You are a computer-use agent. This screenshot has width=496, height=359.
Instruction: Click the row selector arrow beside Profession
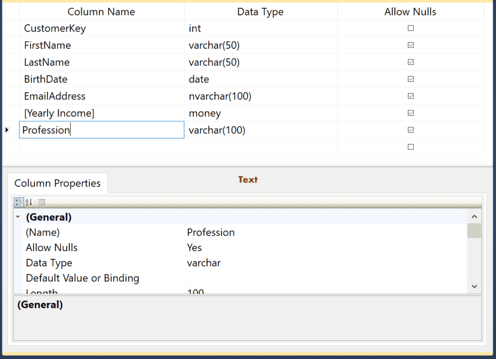tap(7, 130)
